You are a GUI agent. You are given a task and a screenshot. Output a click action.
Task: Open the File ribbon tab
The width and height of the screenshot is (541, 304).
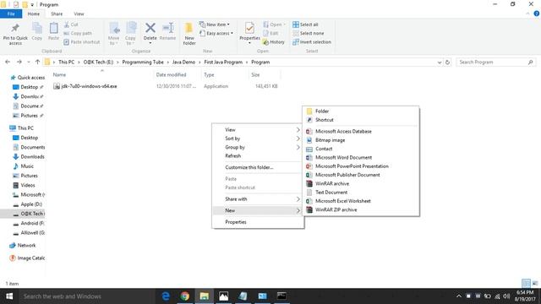(x=11, y=14)
